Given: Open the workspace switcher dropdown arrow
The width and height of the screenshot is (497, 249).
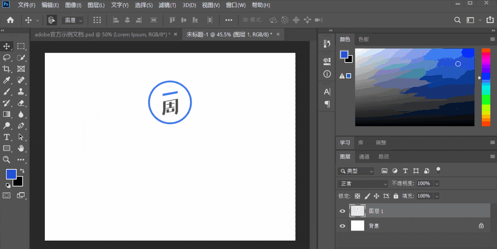Looking at the screenshot, I should 480,20.
